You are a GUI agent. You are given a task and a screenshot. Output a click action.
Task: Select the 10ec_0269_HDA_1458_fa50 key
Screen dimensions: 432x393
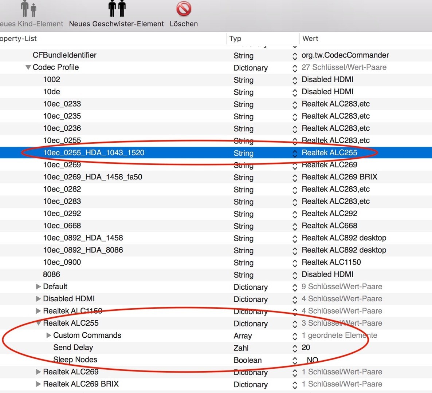(93, 177)
